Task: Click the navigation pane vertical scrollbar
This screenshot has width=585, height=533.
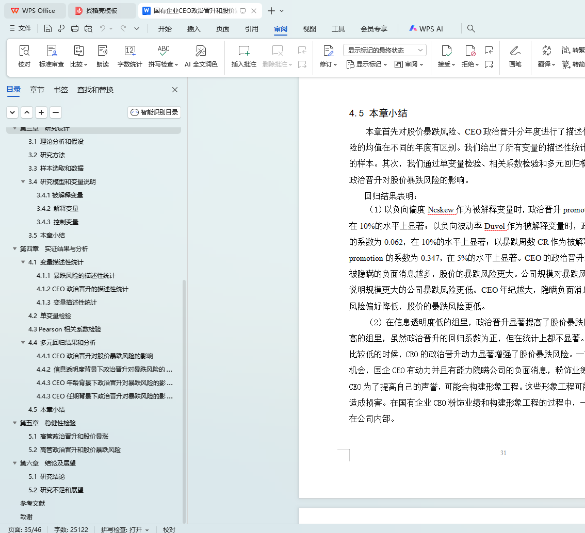Action: (184, 402)
